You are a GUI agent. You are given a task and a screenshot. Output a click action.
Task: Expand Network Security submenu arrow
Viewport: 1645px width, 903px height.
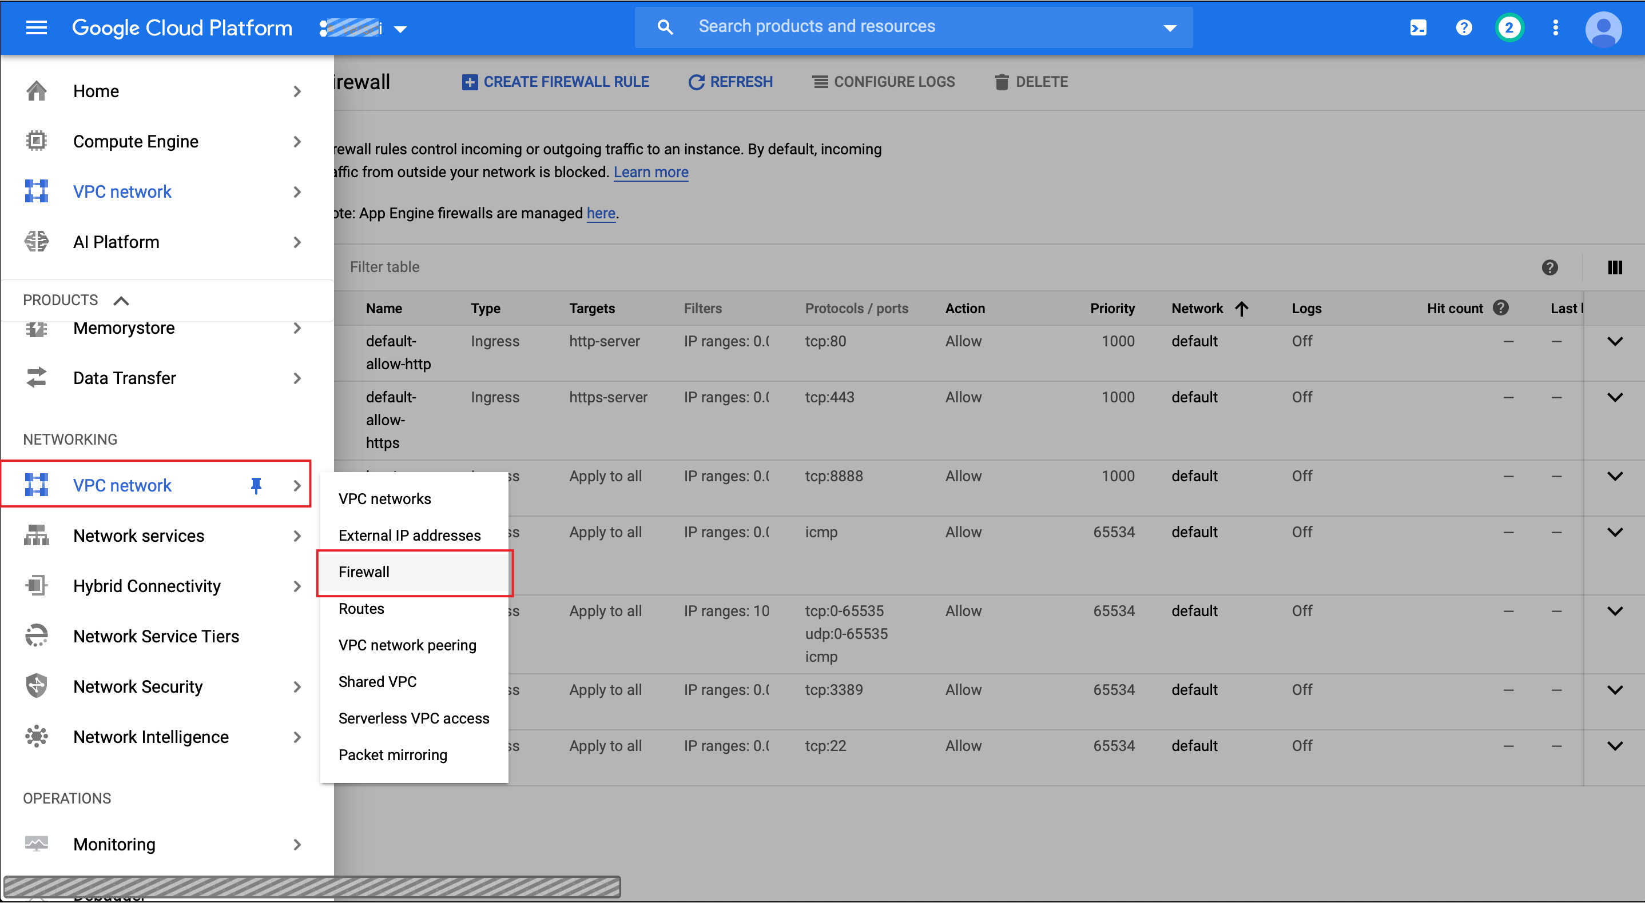coord(297,688)
